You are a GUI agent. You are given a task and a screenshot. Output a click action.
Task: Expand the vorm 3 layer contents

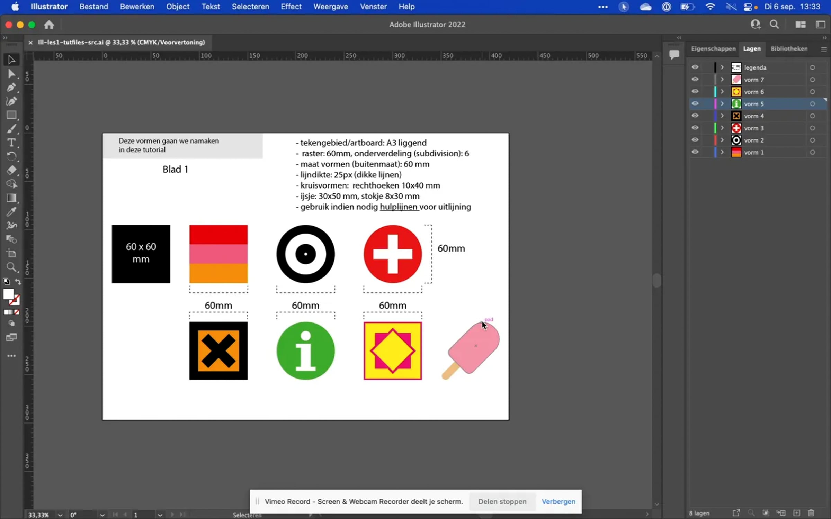pos(722,128)
